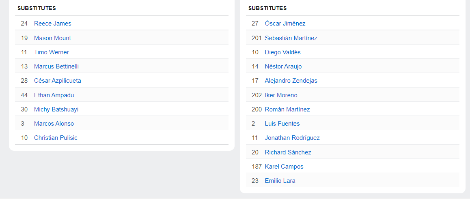This screenshot has width=470, height=199.
Task: Open Marcus Bettinelli's profile
Action: pyautogui.click(x=56, y=66)
